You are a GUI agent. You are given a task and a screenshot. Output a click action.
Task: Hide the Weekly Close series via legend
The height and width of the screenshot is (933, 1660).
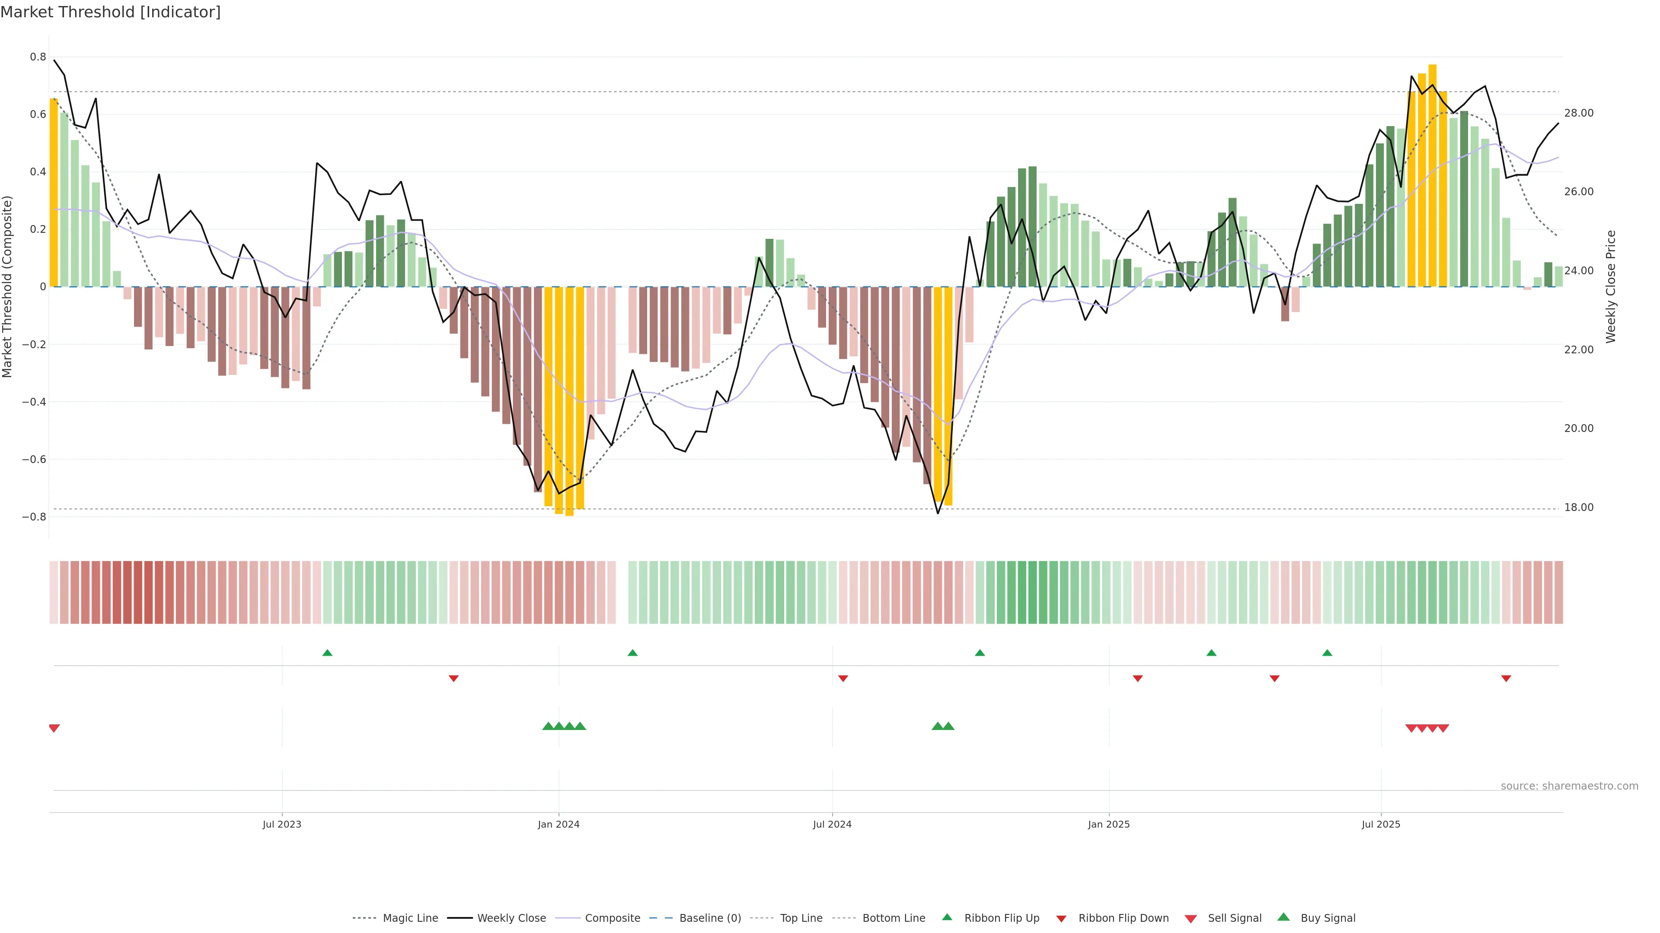coord(511,918)
